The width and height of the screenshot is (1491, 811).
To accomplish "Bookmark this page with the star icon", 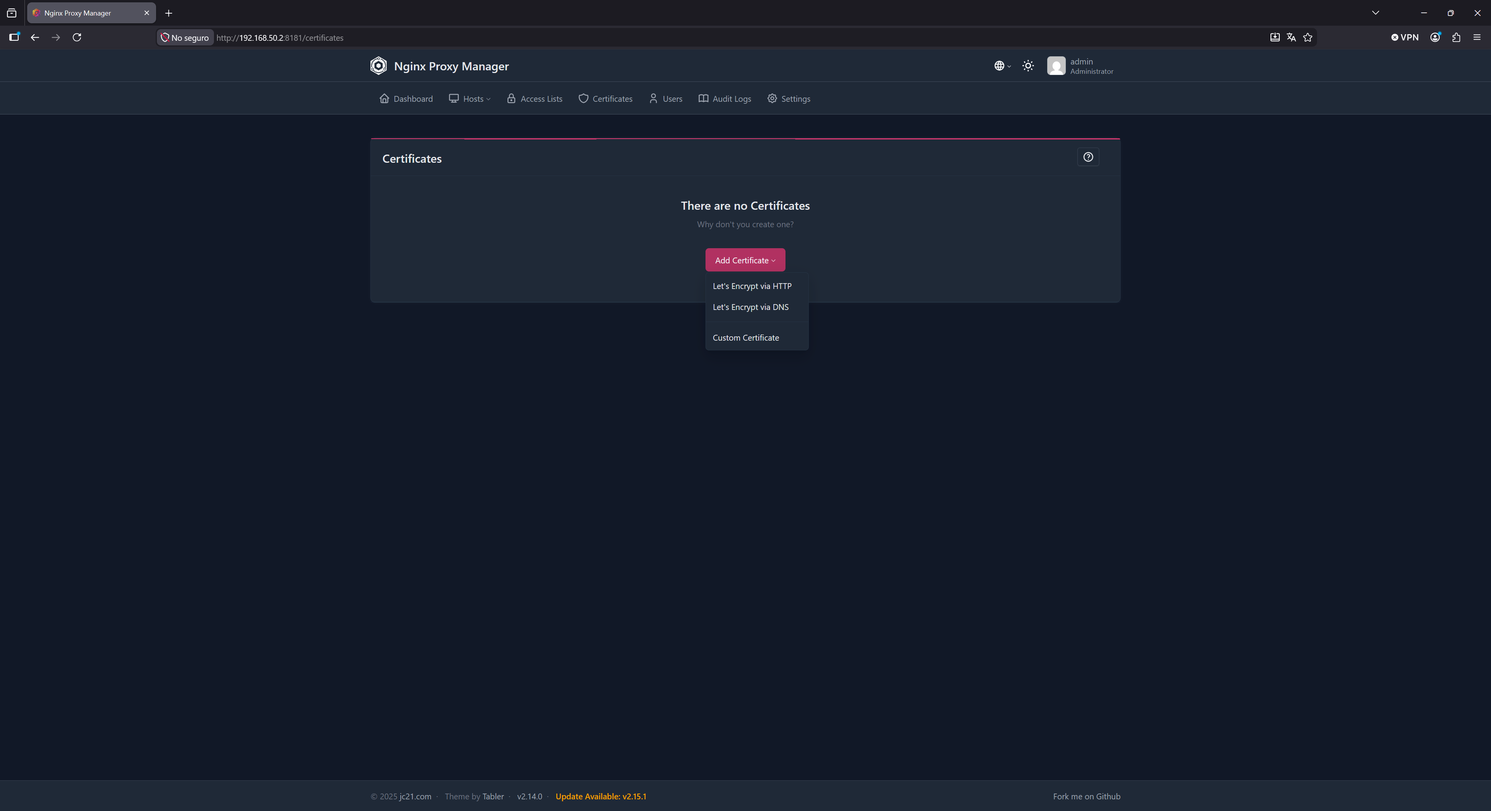I will 1307,38.
